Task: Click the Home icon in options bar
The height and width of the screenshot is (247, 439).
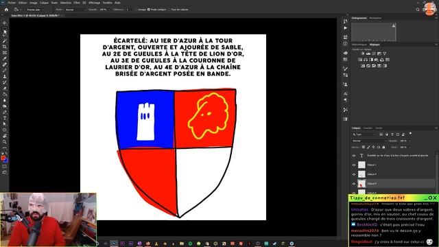Action: click(x=6, y=10)
